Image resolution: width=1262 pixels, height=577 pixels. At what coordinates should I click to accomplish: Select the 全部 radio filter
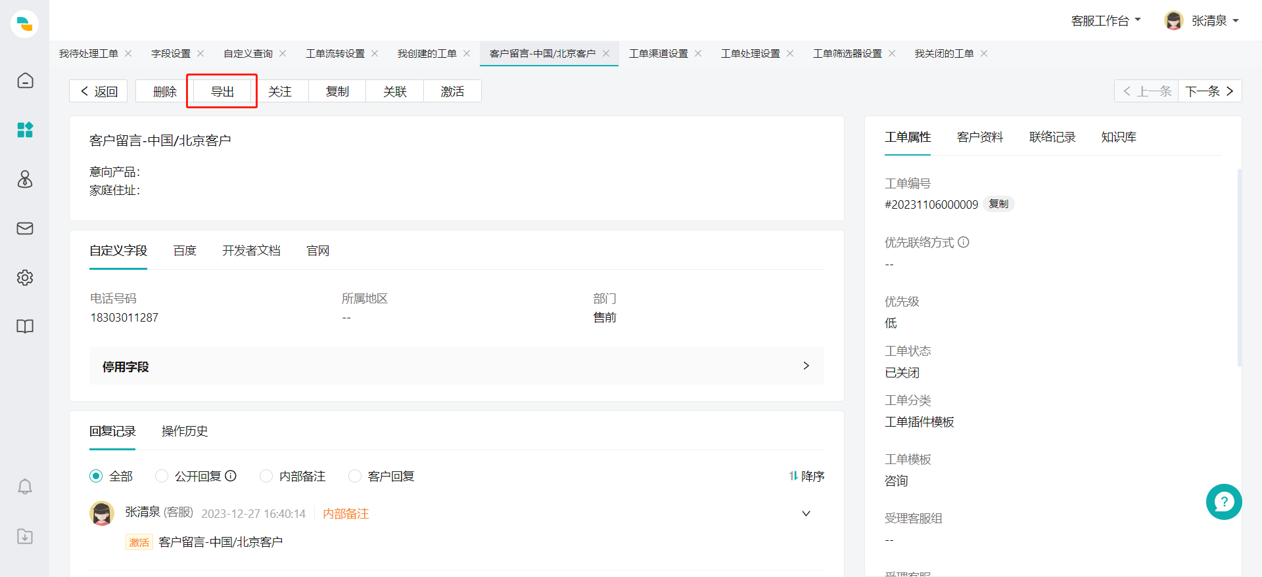(x=96, y=476)
